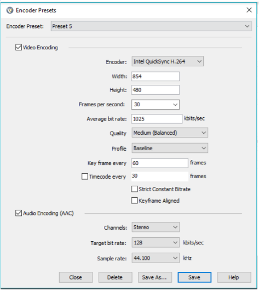Screen dimensions: 259x291
Task: Open the Frames per second dropdown
Action: (x=156, y=105)
